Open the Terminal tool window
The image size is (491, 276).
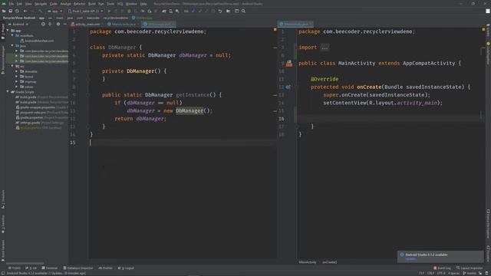pyautogui.click(x=49, y=268)
